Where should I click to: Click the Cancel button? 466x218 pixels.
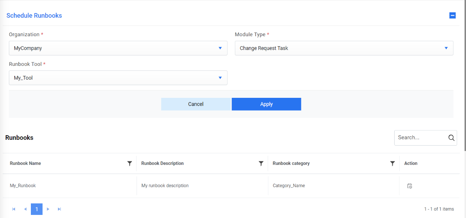click(x=196, y=104)
